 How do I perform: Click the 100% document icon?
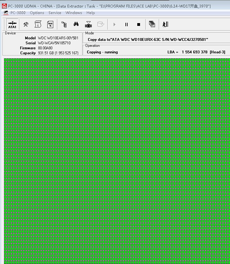(50, 24)
